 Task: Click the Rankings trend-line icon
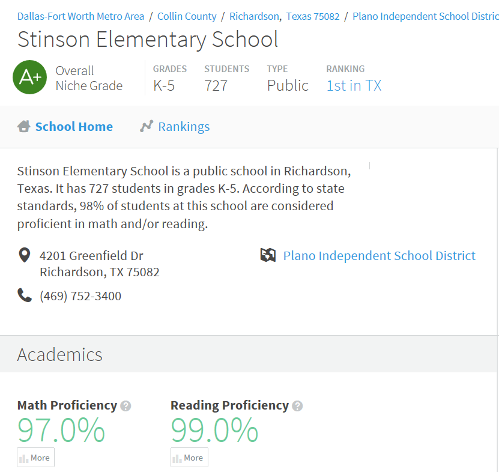[x=146, y=126]
